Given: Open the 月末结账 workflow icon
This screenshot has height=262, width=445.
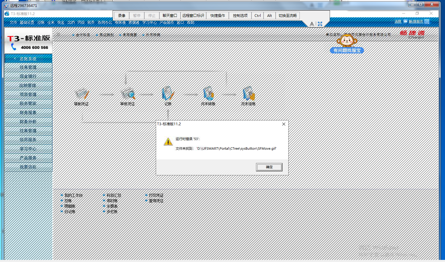Looking at the screenshot, I should pyautogui.click(x=248, y=93).
